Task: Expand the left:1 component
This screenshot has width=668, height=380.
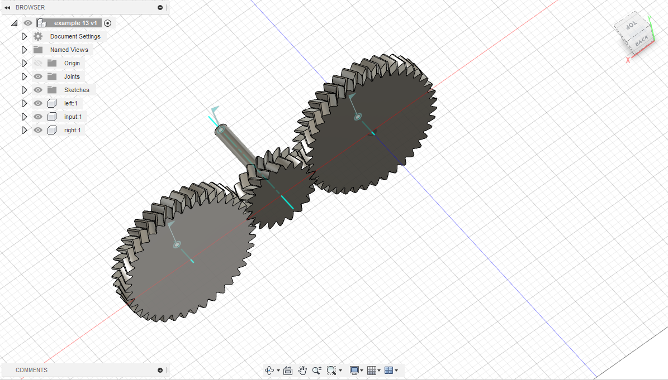Action: pyautogui.click(x=24, y=103)
